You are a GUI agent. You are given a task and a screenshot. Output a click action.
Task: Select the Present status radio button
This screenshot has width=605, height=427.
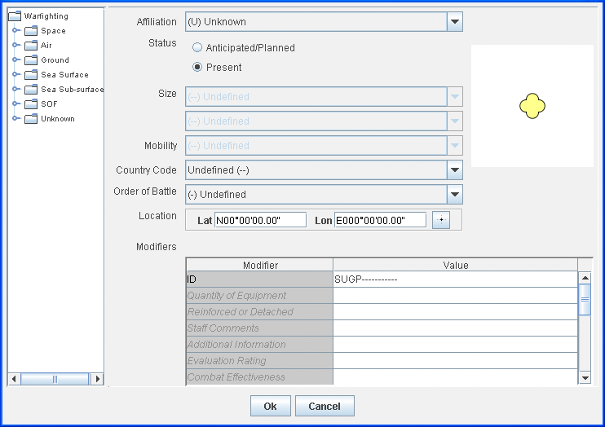197,68
